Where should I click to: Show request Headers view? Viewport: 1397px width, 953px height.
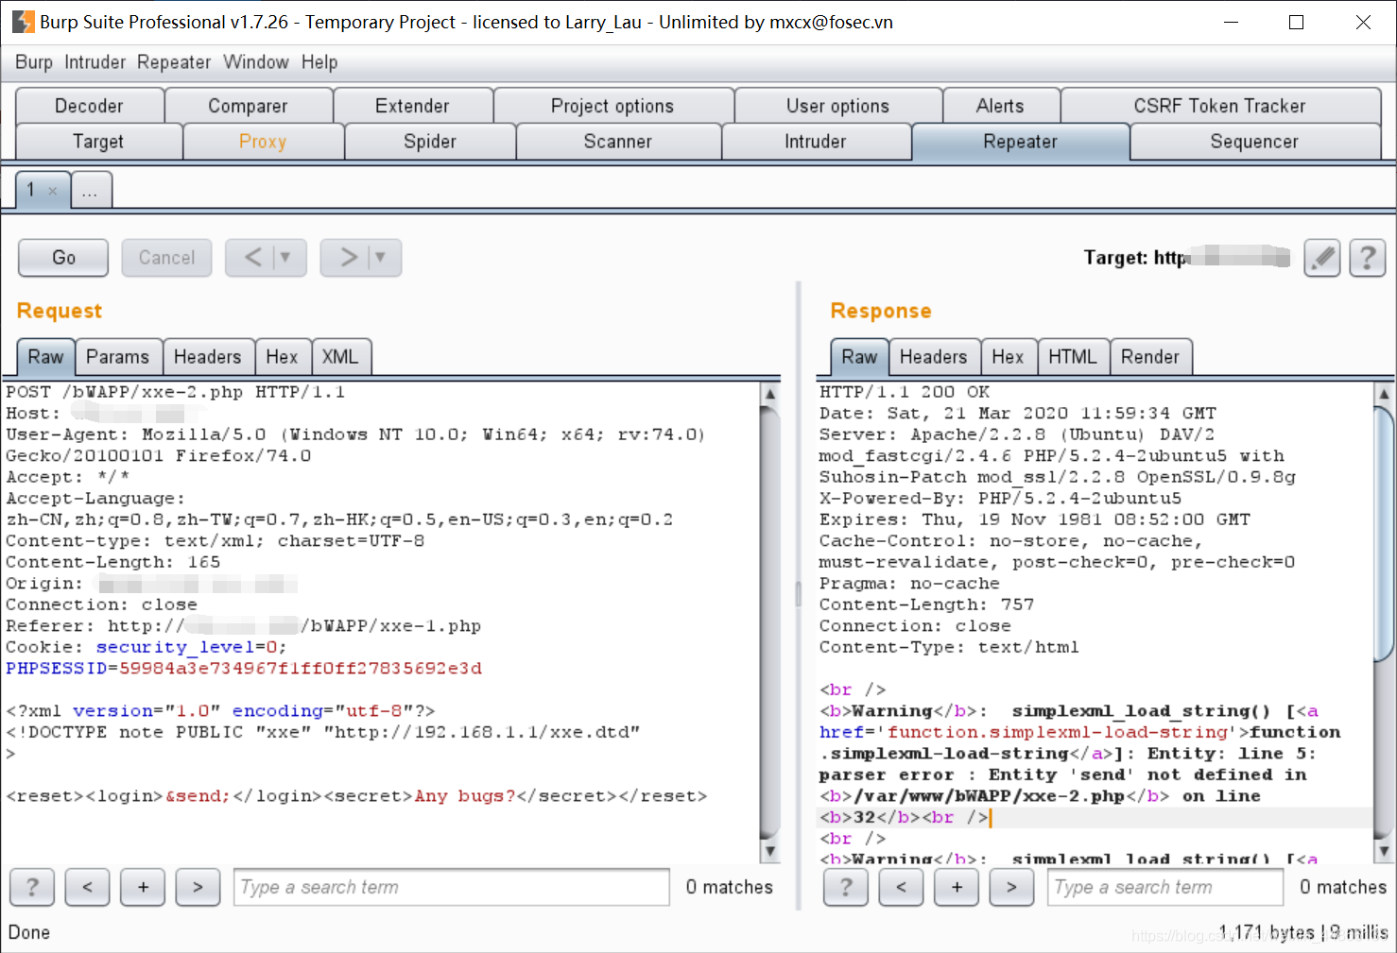click(208, 357)
